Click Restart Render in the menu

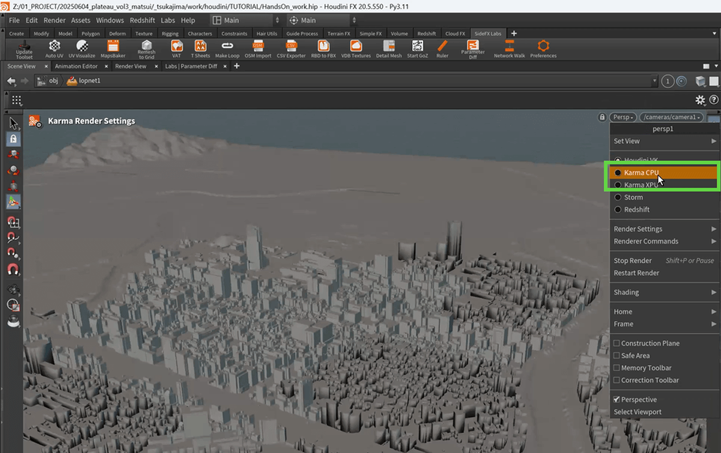point(636,273)
